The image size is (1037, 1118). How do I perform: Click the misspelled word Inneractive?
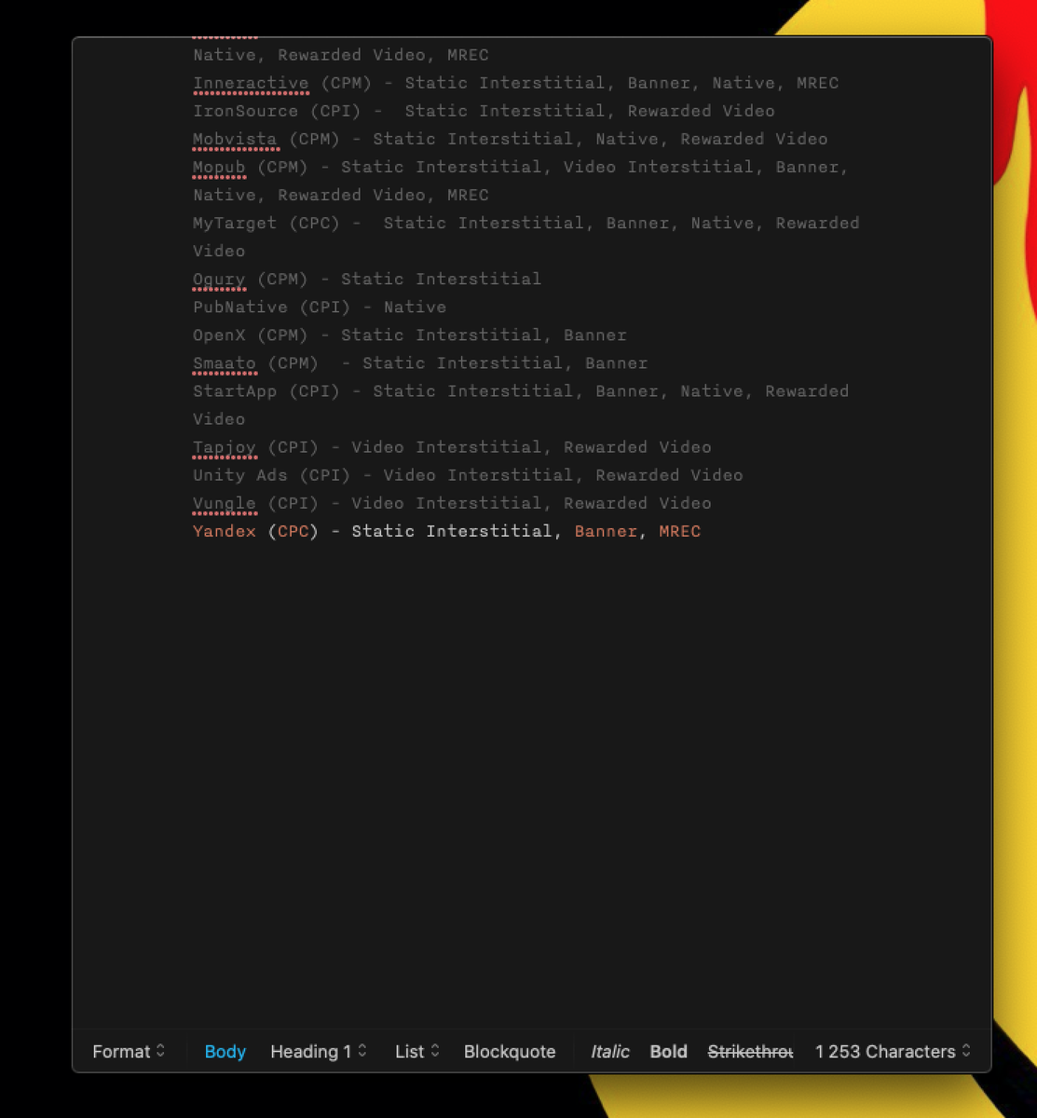[x=251, y=83]
